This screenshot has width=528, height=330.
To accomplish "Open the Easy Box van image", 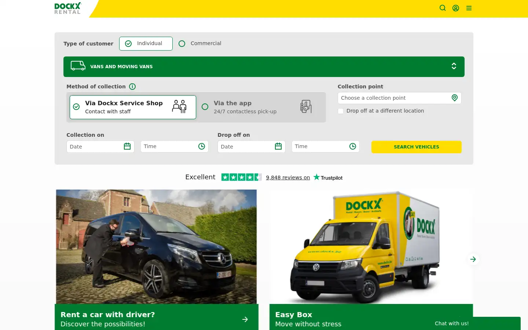I will pyautogui.click(x=371, y=247).
